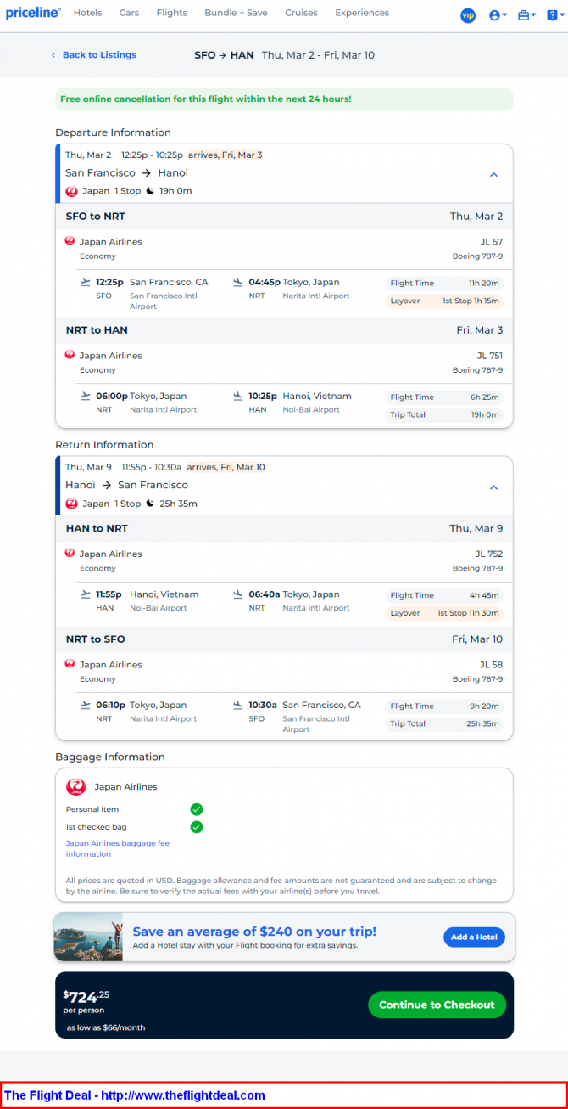The height and width of the screenshot is (1109, 568).
Task: Click the green checkmark next to Personal item
Action: pos(197,809)
